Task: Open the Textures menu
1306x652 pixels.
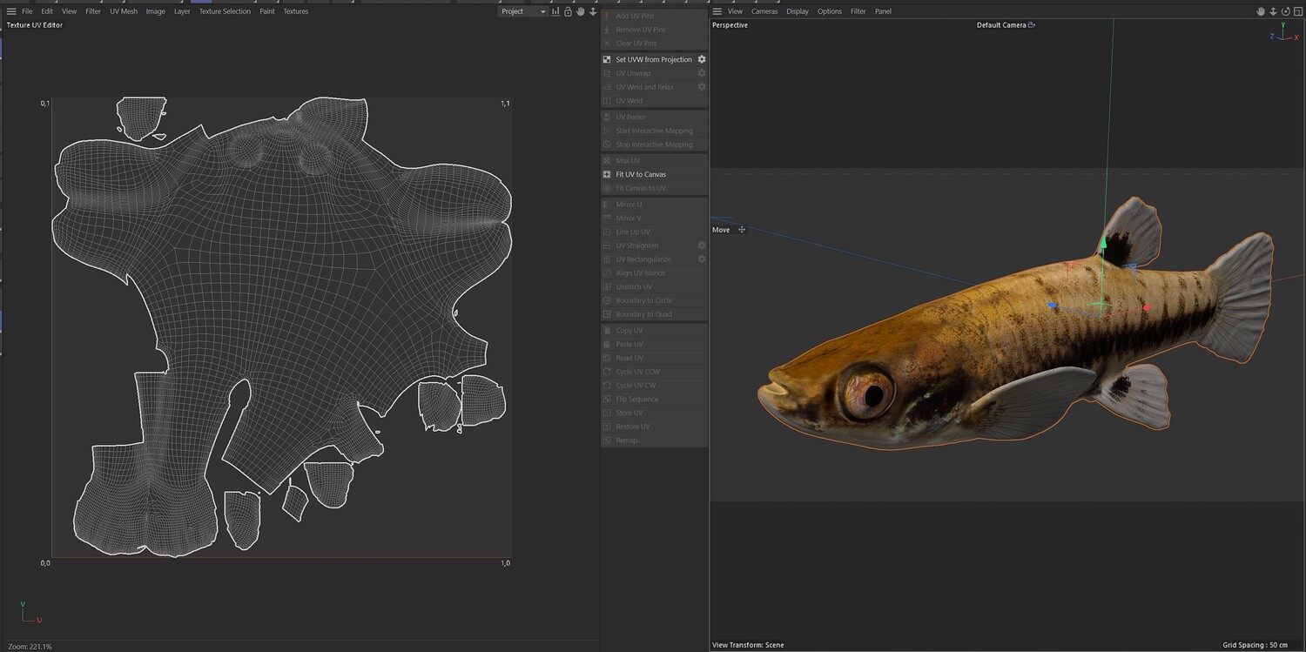Action: pos(296,11)
